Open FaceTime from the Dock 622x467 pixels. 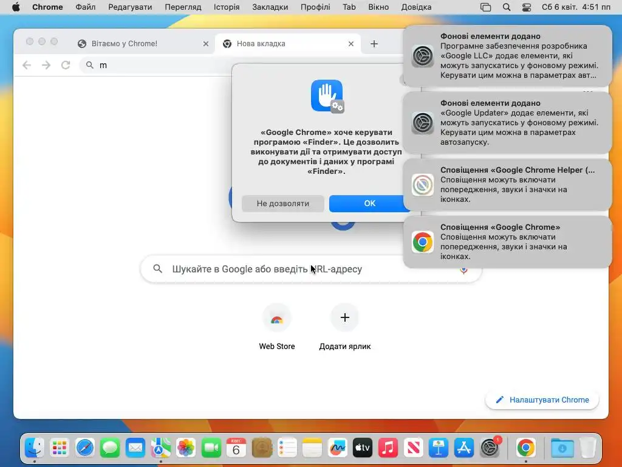point(211,448)
